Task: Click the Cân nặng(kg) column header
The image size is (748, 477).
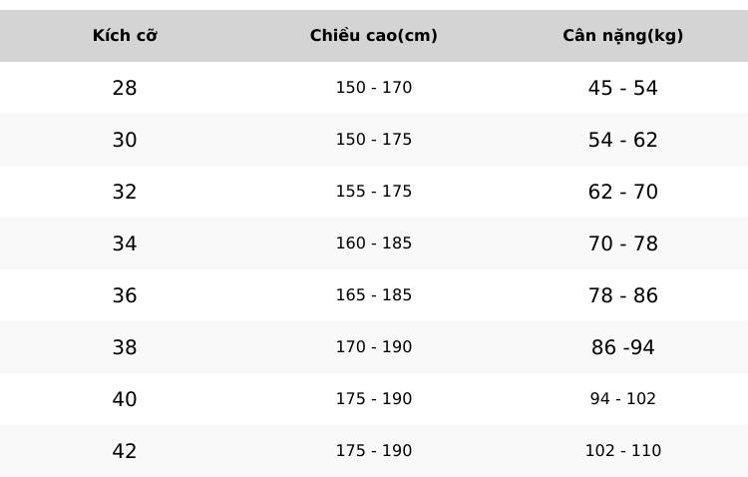Action: coord(622,35)
